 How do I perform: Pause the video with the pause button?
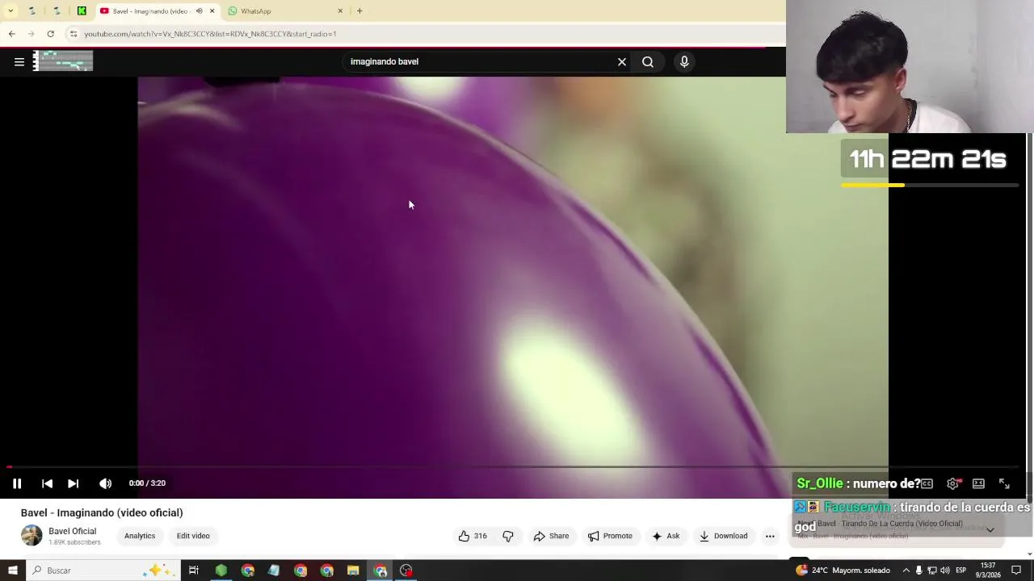(x=16, y=483)
